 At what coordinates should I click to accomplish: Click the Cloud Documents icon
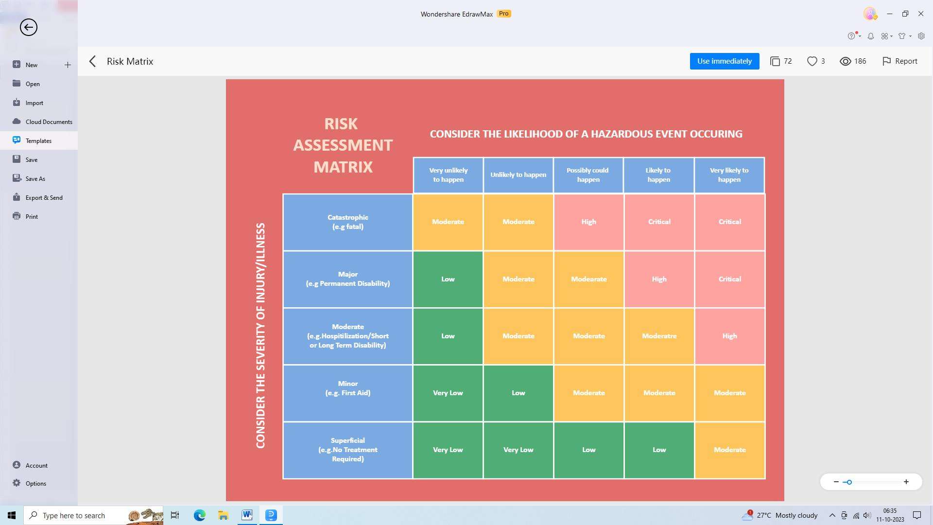(17, 121)
